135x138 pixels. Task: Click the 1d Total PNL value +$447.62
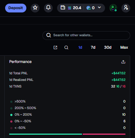click(119, 73)
